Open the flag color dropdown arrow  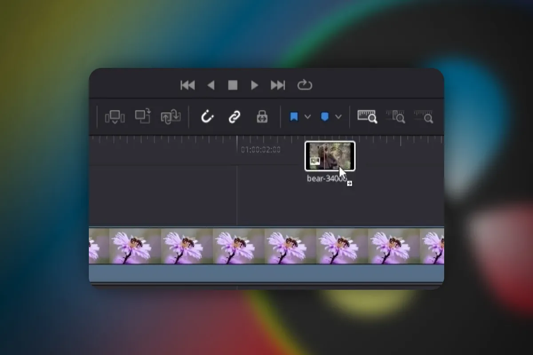coord(307,117)
